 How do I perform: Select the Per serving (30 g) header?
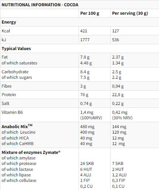(130, 13)
